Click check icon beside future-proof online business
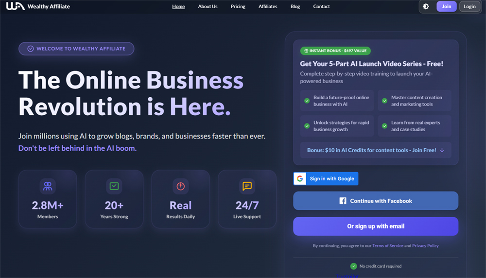This screenshot has width=486, height=278. 307,101
